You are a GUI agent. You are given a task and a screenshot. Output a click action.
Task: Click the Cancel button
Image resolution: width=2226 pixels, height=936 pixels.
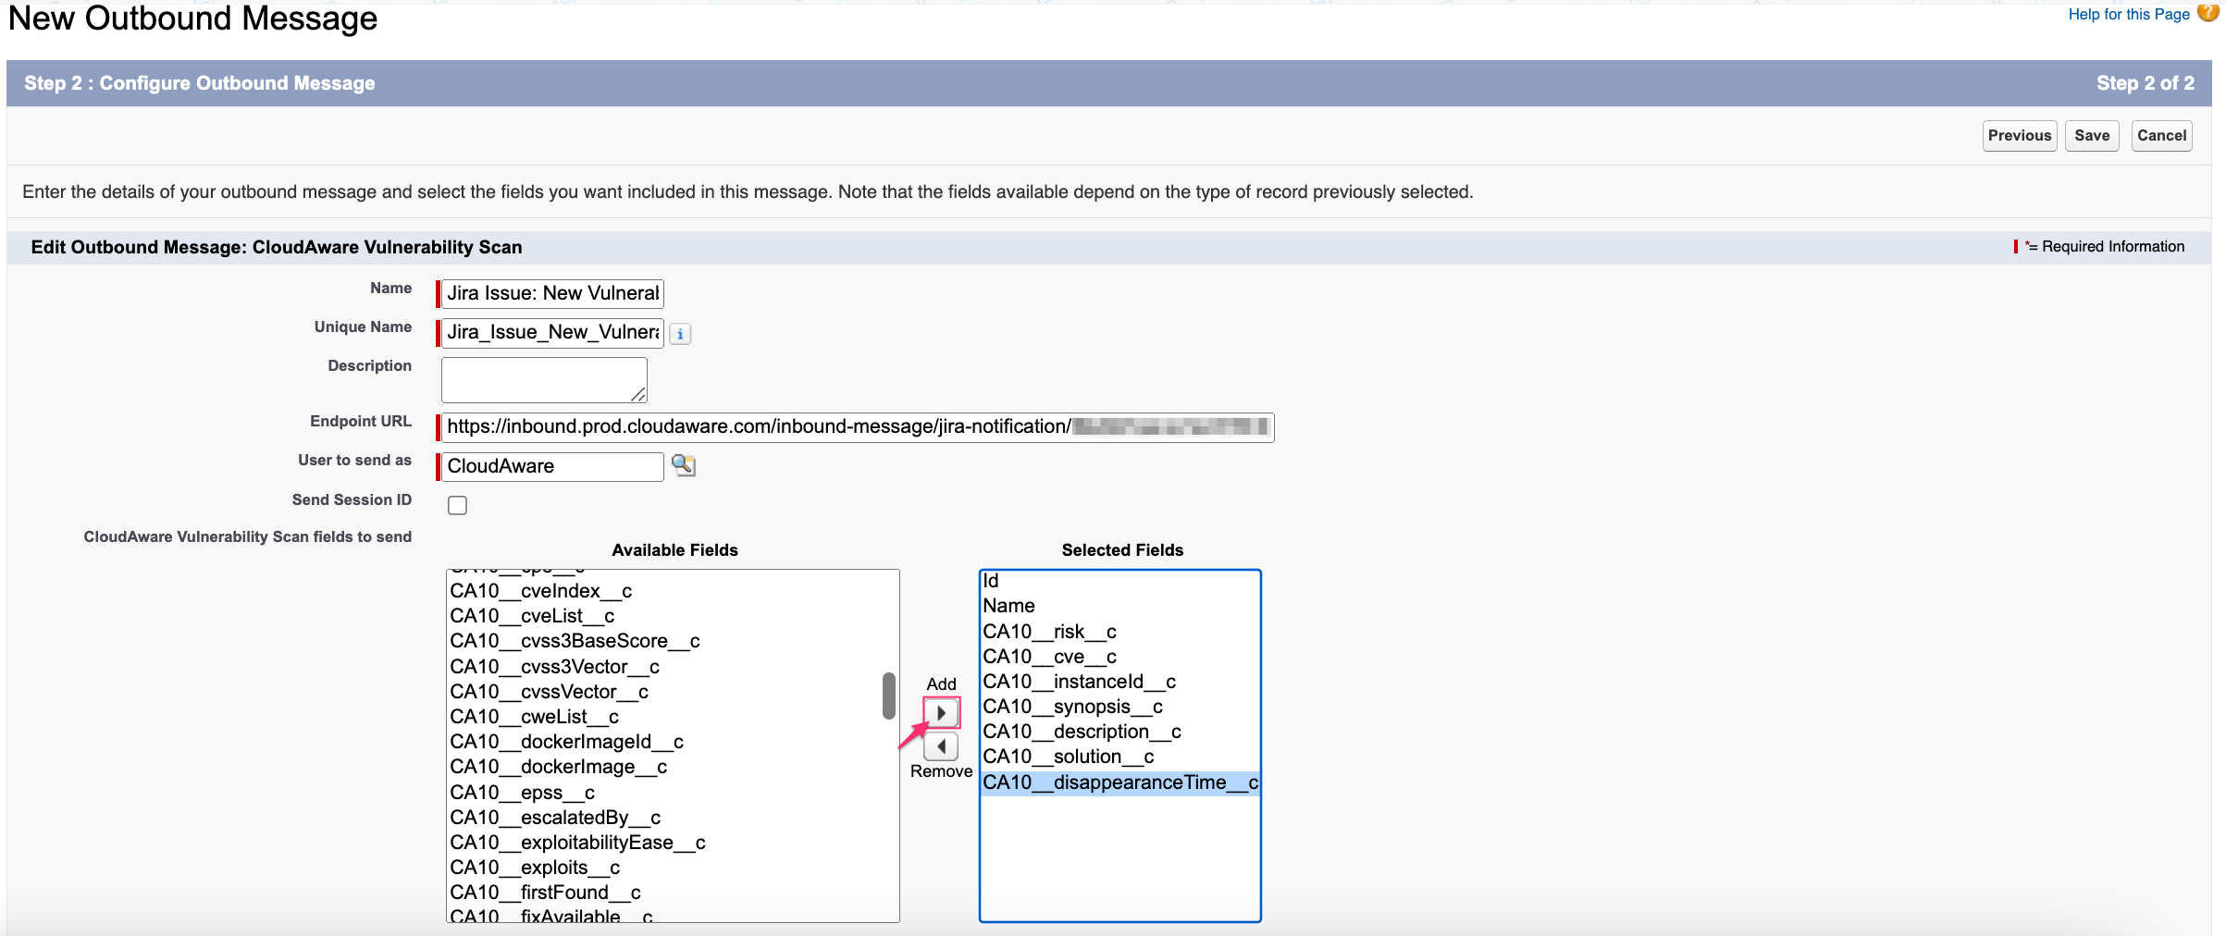point(2161,135)
